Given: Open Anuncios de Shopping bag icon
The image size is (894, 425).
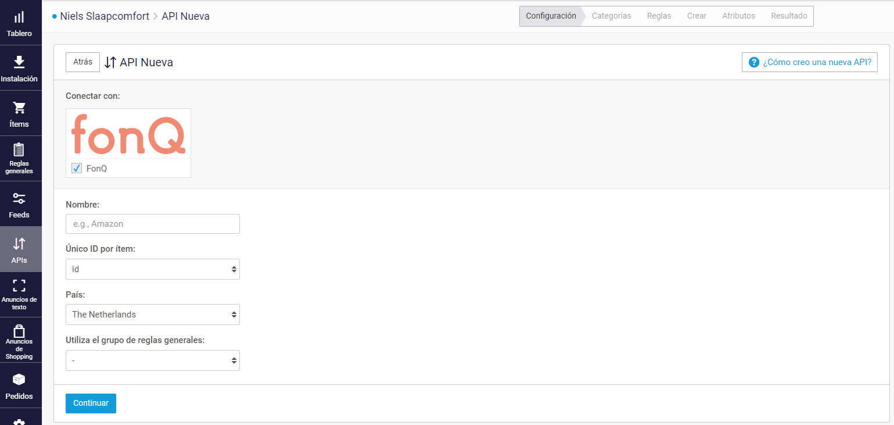Looking at the screenshot, I should coord(19,330).
